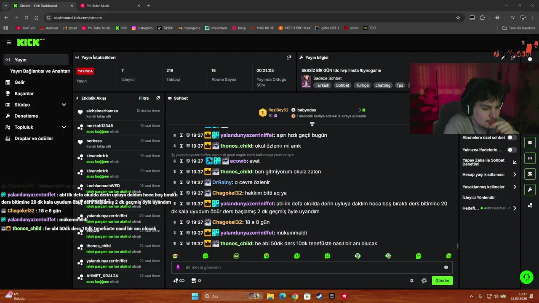Viewport: 539px width, 303px height.
Task: Pop out the Yayın İstatistikleri panel
Action: (289, 58)
